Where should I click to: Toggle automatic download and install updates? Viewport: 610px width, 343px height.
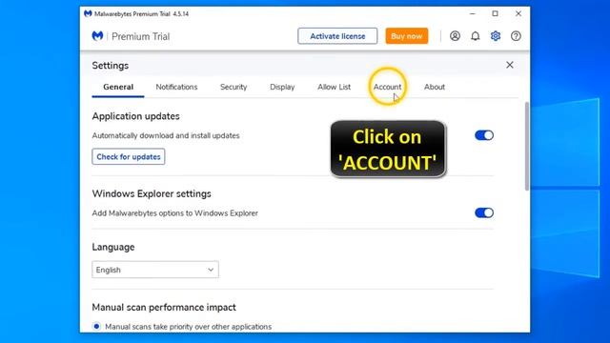click(x=484, y=135)
